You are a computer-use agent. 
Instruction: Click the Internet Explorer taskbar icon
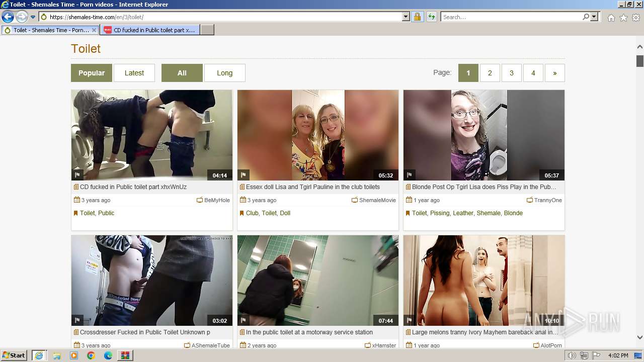point(39,355)
